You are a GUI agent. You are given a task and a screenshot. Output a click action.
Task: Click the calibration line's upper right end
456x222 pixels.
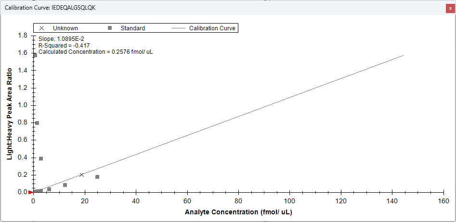[403, 56]
